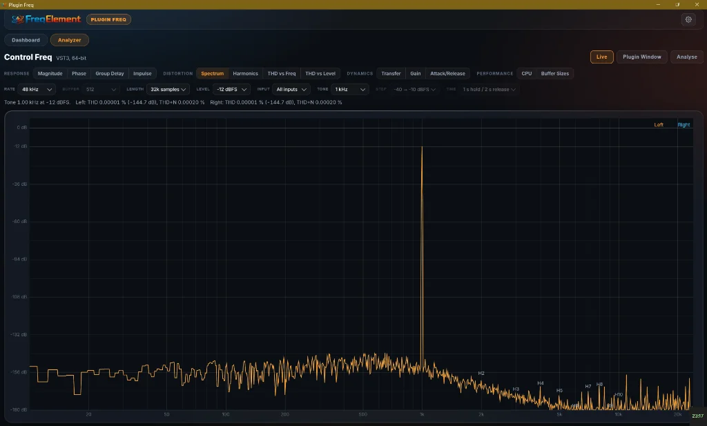Toggle the Right channel legend

pyautogui.click(x=684, y=125)
